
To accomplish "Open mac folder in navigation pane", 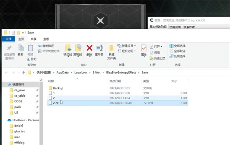I will click(17, 137).
